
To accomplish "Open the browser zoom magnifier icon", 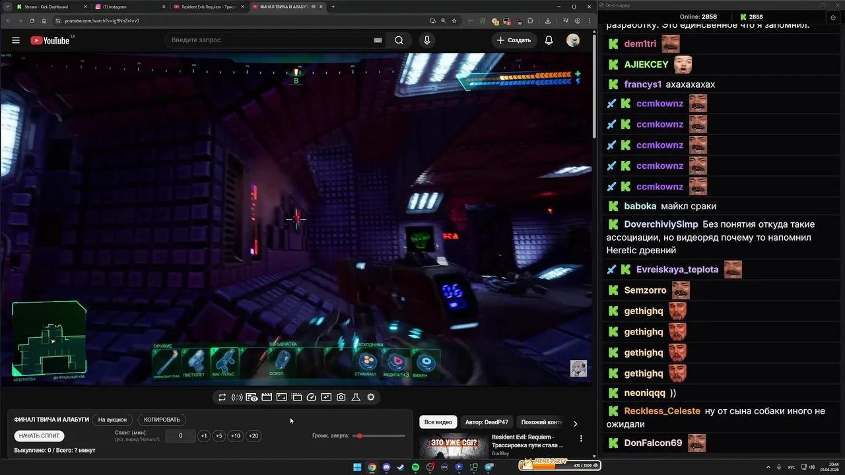I will (x=444, y=20).
